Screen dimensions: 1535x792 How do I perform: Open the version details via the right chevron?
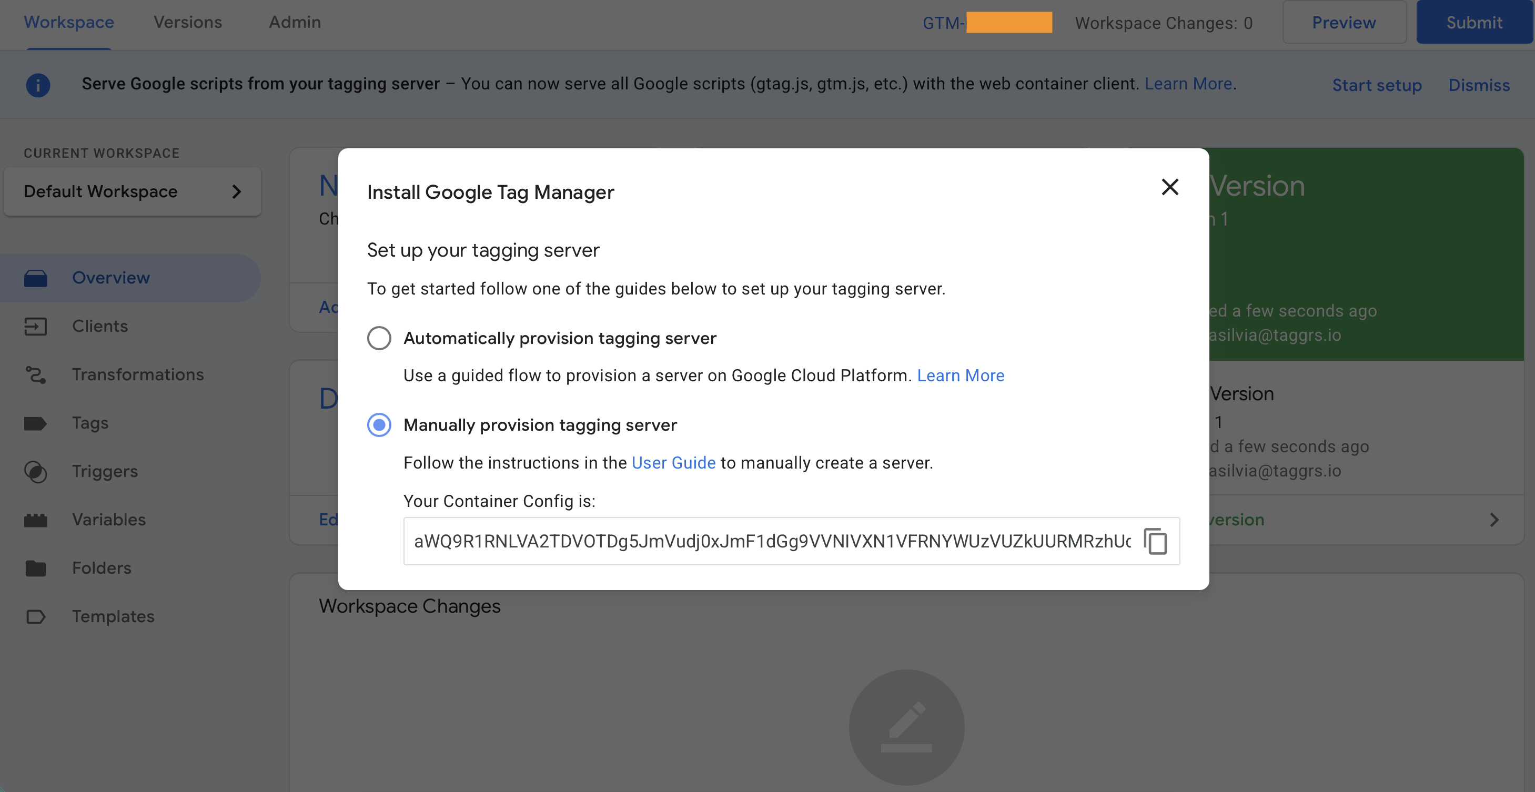click(x=1495, y=520)
